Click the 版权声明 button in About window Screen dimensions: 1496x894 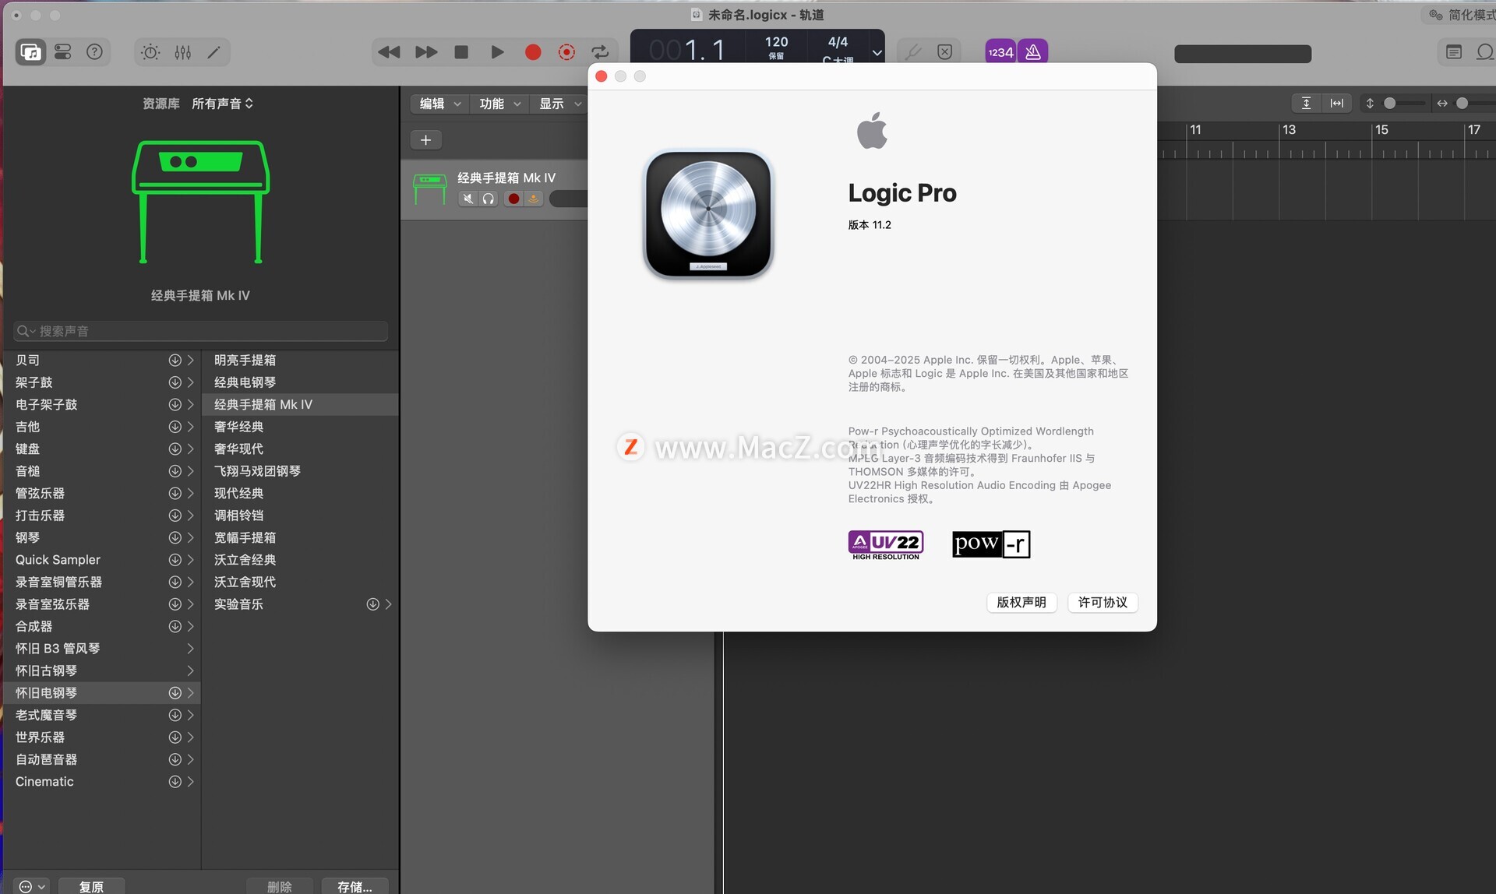coord(1021,603)
